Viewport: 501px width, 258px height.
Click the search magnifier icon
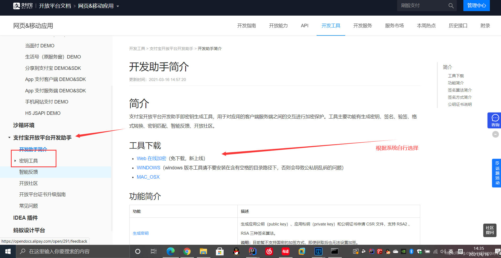[x=451, y=6]
